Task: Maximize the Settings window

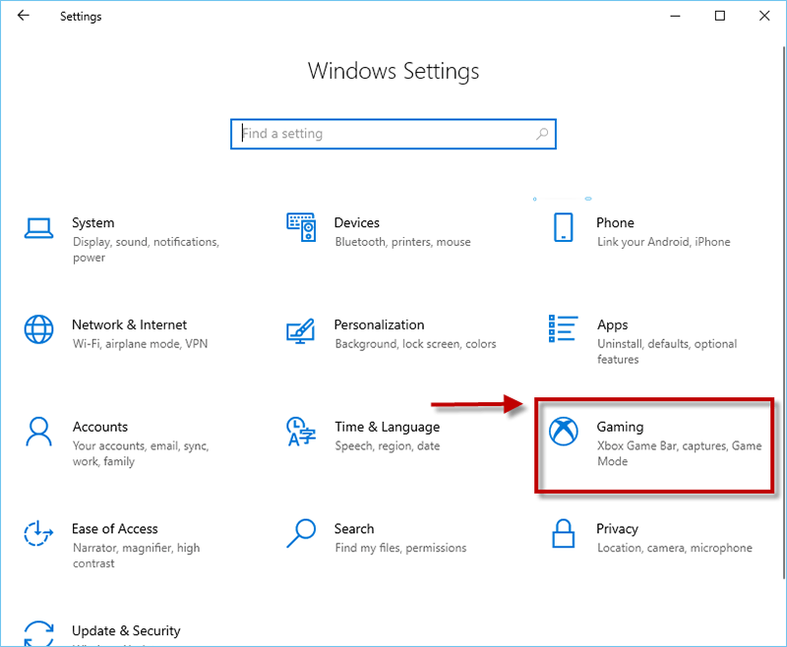Action: click(x=720, y=16)
